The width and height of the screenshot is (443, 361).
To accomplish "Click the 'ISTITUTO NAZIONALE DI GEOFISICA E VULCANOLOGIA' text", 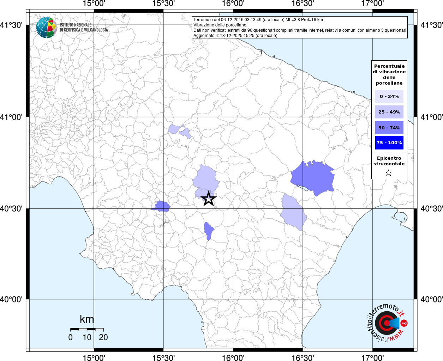I will pyautogui.click(x=84, y=27).
